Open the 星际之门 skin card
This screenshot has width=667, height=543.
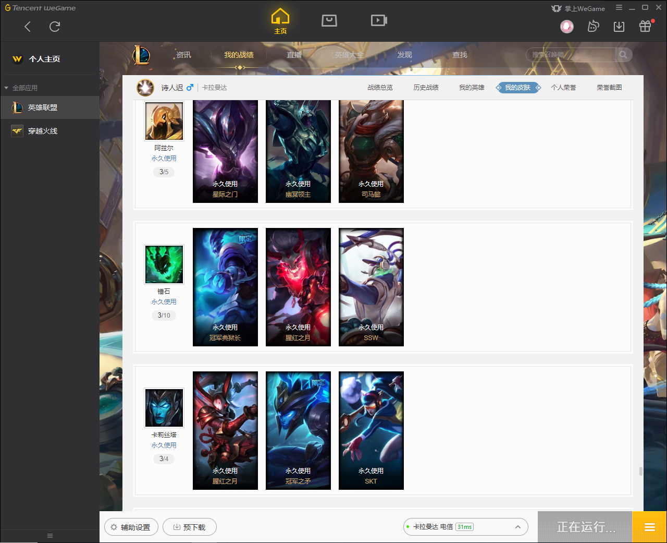pos(225,151)
